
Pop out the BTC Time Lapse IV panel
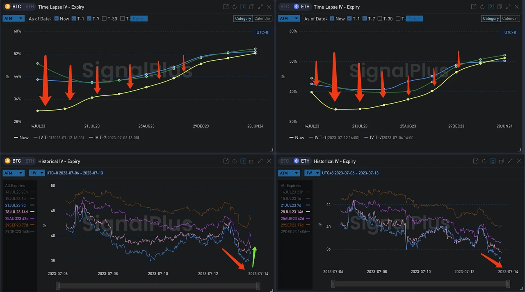226,7
